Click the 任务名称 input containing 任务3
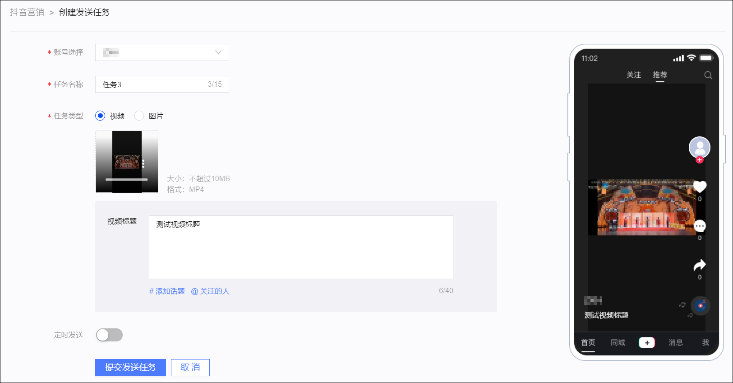Image resolution: width=733 pixels, height=383 pixels. [162, 84]
